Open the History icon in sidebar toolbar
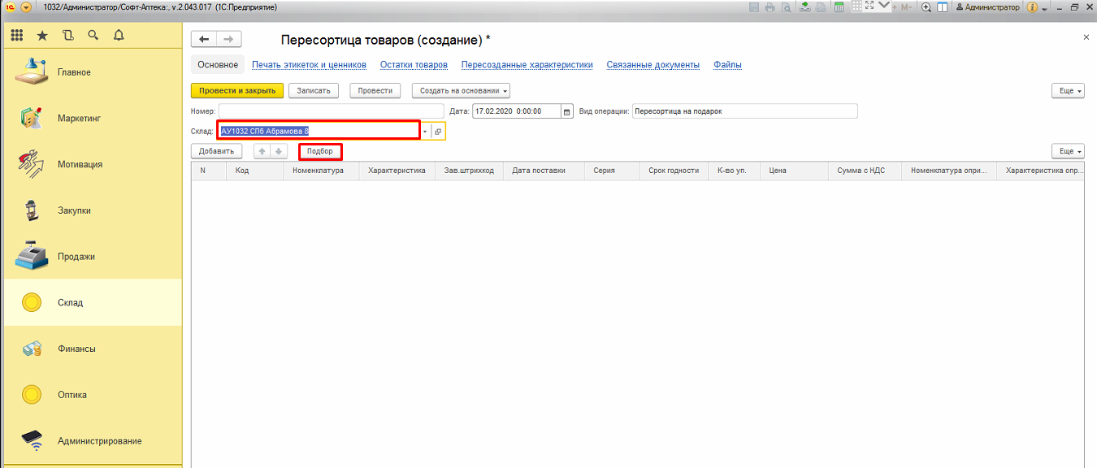Screen dimensions: 1097x468 pos(67,35)
